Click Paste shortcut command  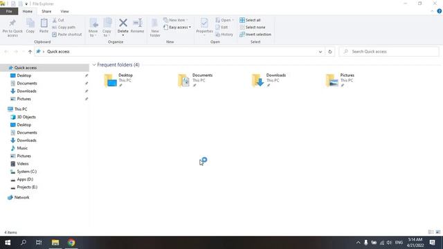(67, 35)
